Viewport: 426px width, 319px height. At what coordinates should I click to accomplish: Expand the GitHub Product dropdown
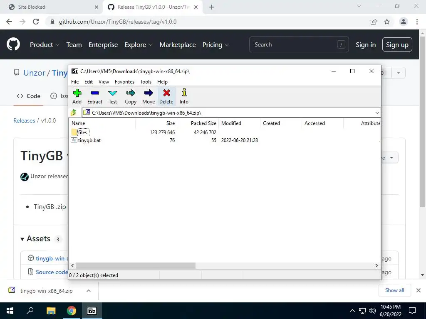pos(45,45)
